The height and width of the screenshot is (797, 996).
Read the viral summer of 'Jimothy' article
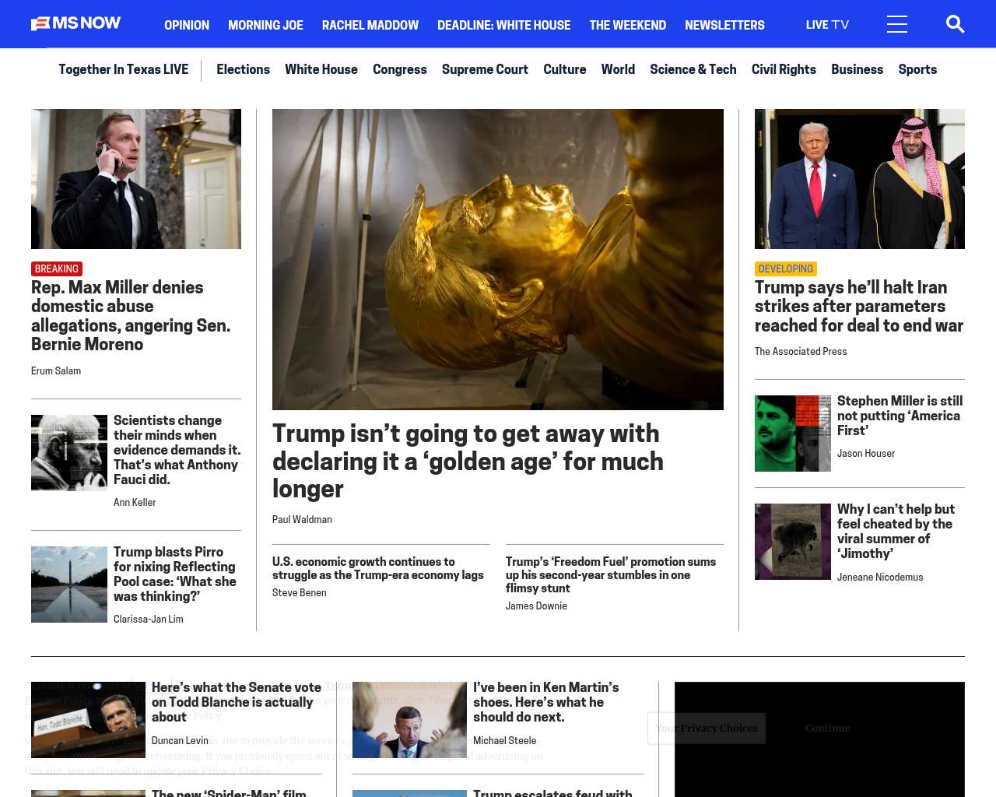click(896, 532)
